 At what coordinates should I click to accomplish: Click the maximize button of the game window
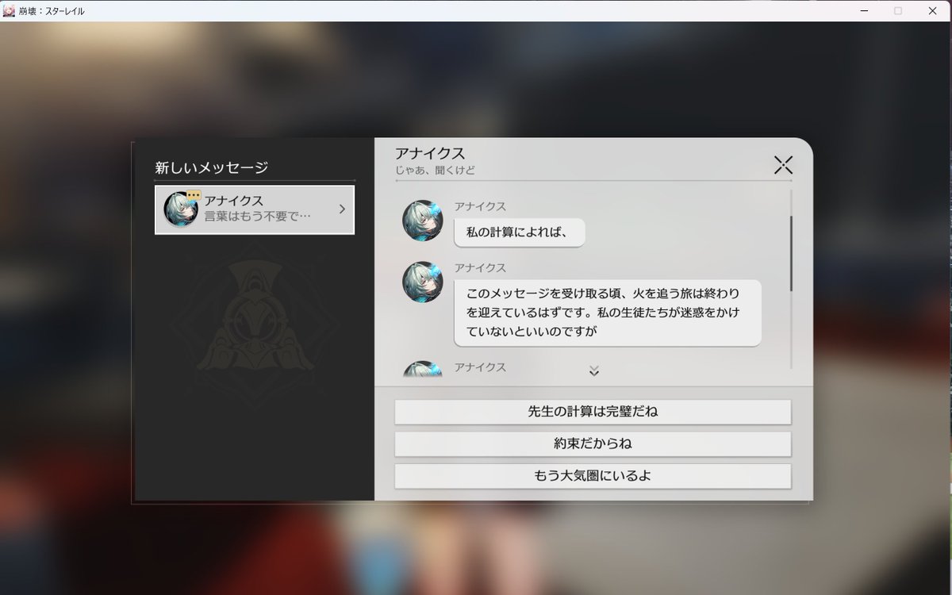click(898, 10)
